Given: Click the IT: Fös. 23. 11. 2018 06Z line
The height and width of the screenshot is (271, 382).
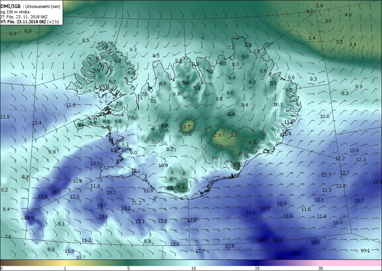Looking at the screenshot, I should pos(24,16).
